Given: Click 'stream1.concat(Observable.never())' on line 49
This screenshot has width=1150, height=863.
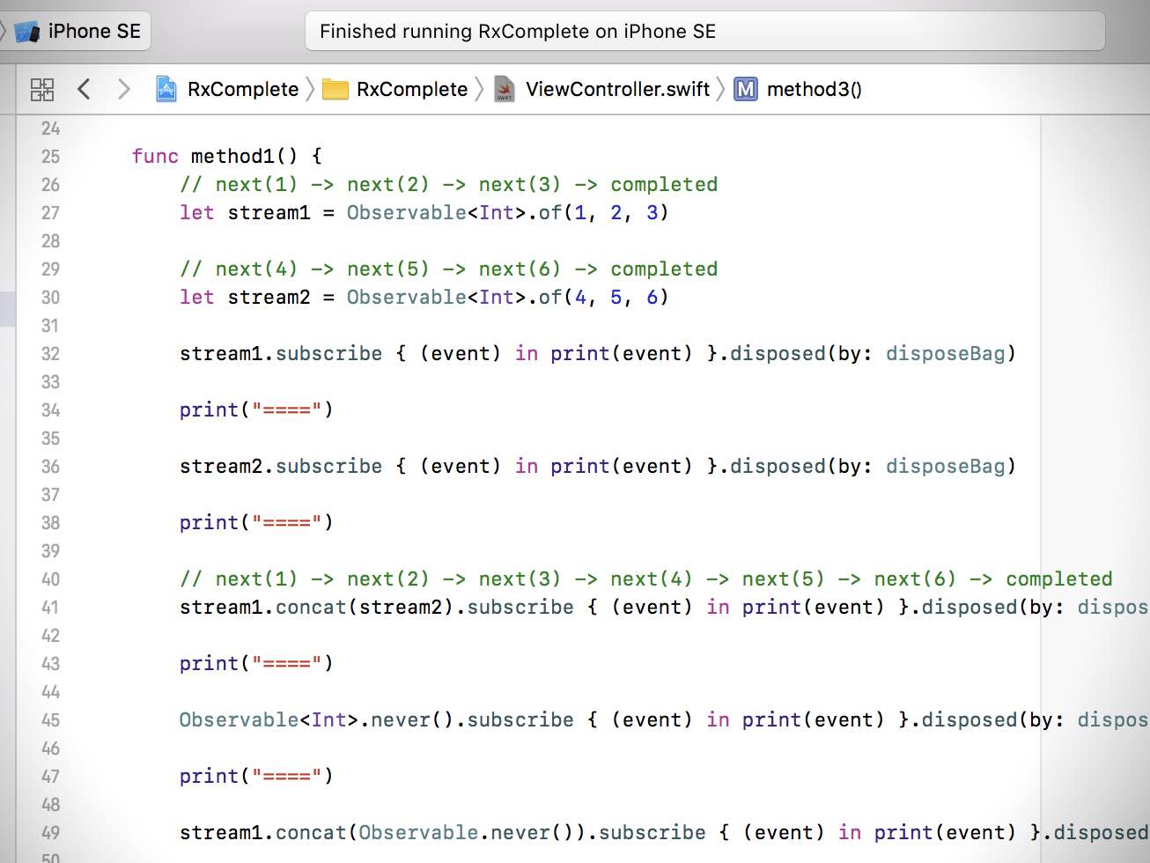Looking at the screenshot, I should (x=383, y=833).
